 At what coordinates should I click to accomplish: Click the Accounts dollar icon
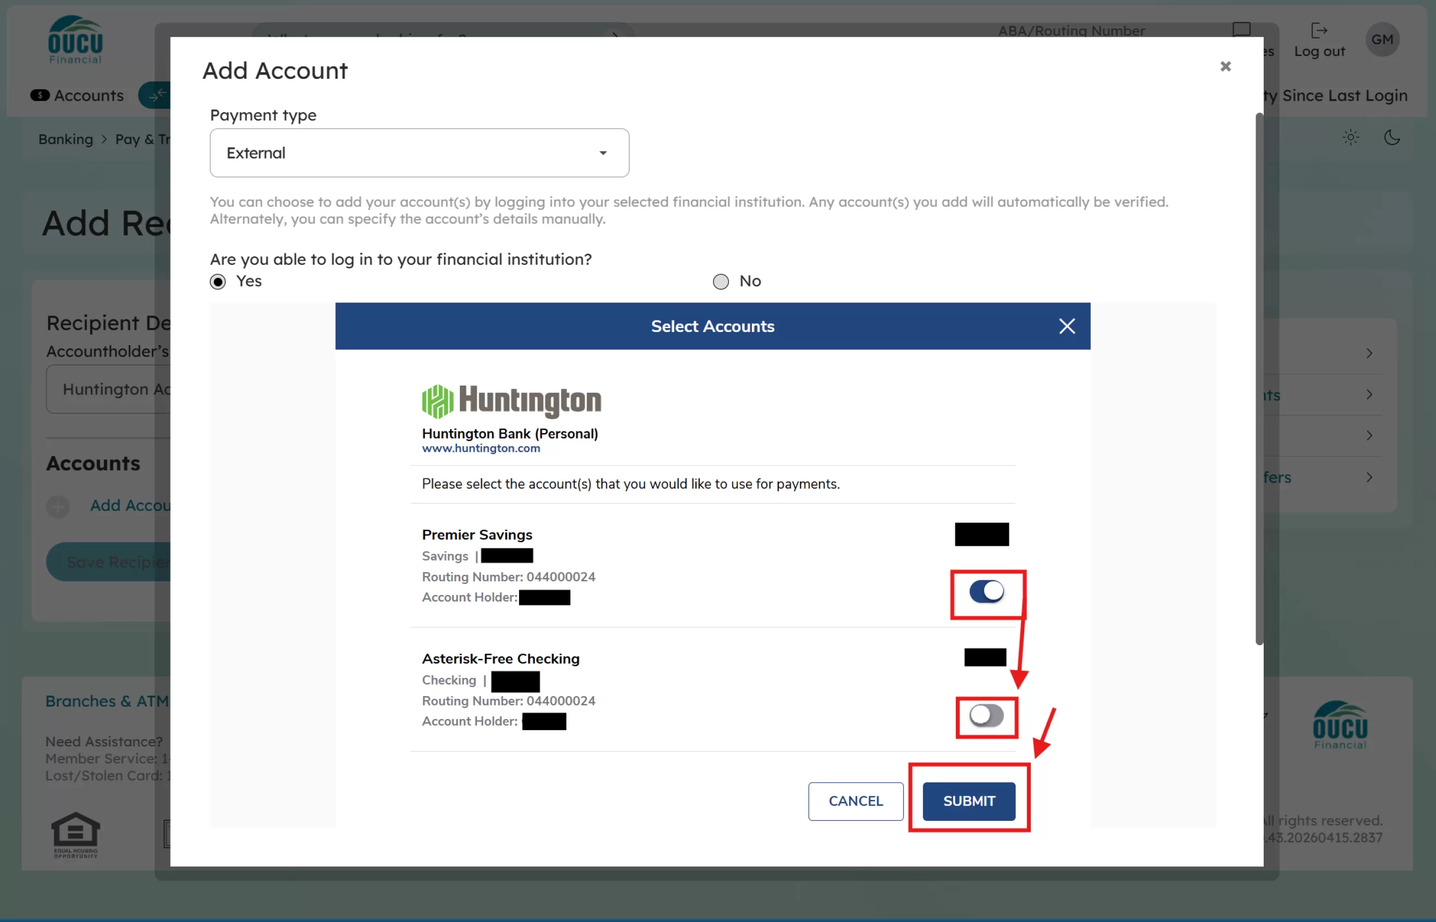[39, 95]
